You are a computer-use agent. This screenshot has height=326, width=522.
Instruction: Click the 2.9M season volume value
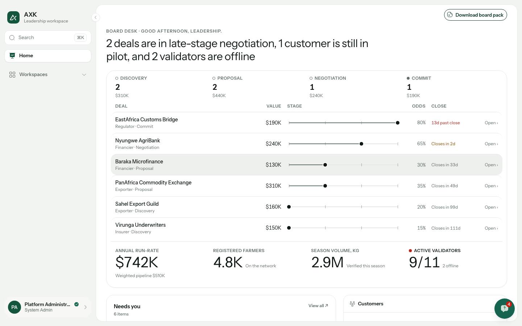[x=327, y=262]
